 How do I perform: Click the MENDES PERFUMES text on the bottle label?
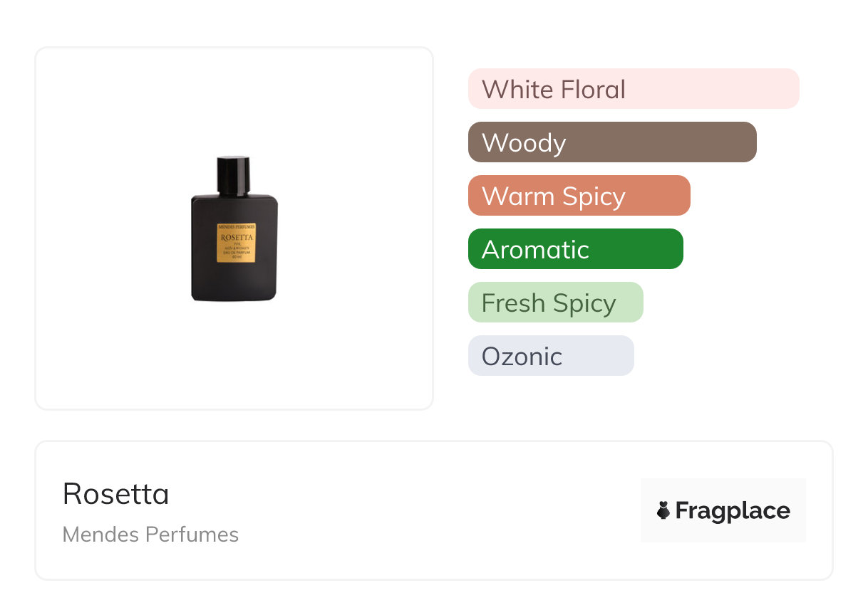pos(237,227)
